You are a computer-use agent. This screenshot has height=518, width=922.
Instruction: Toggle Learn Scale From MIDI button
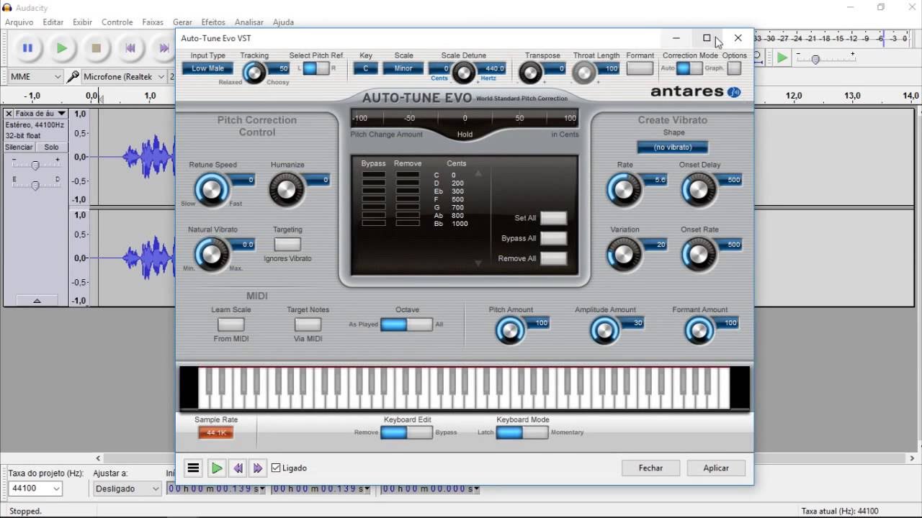(x=231, y=324)
